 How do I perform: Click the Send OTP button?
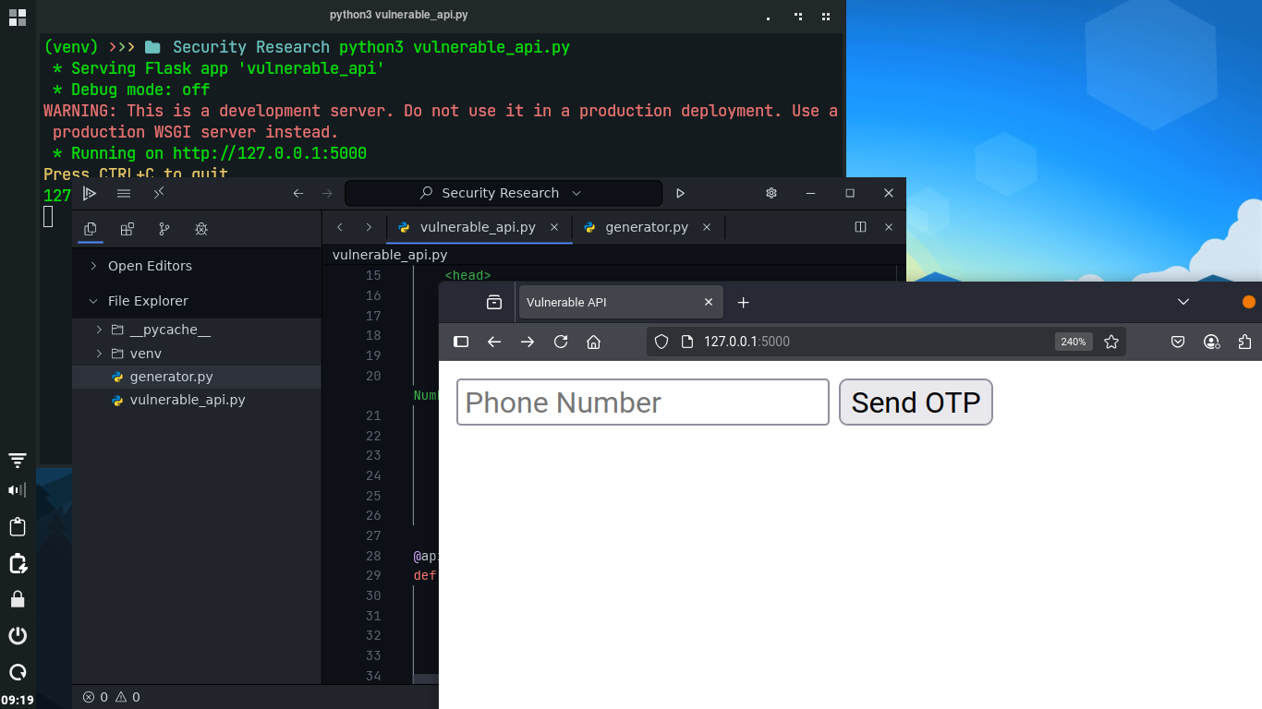(916, 403)
